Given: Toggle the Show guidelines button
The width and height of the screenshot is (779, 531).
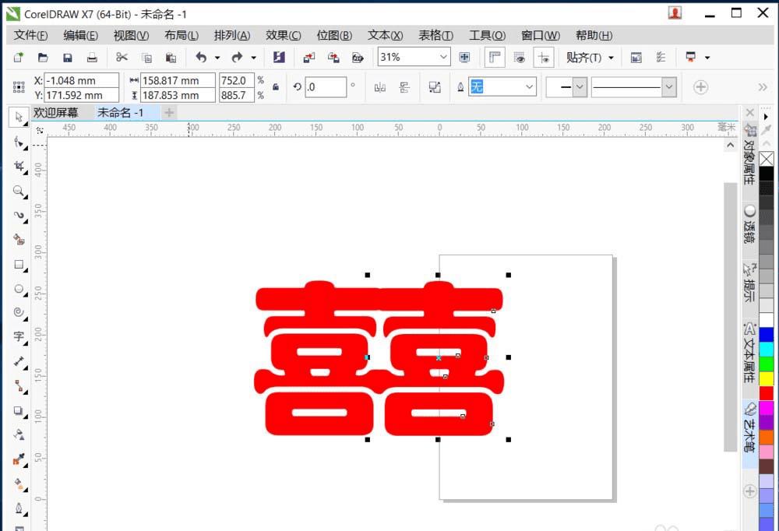Looking at the screenshot, I should [x=544, y=58].
